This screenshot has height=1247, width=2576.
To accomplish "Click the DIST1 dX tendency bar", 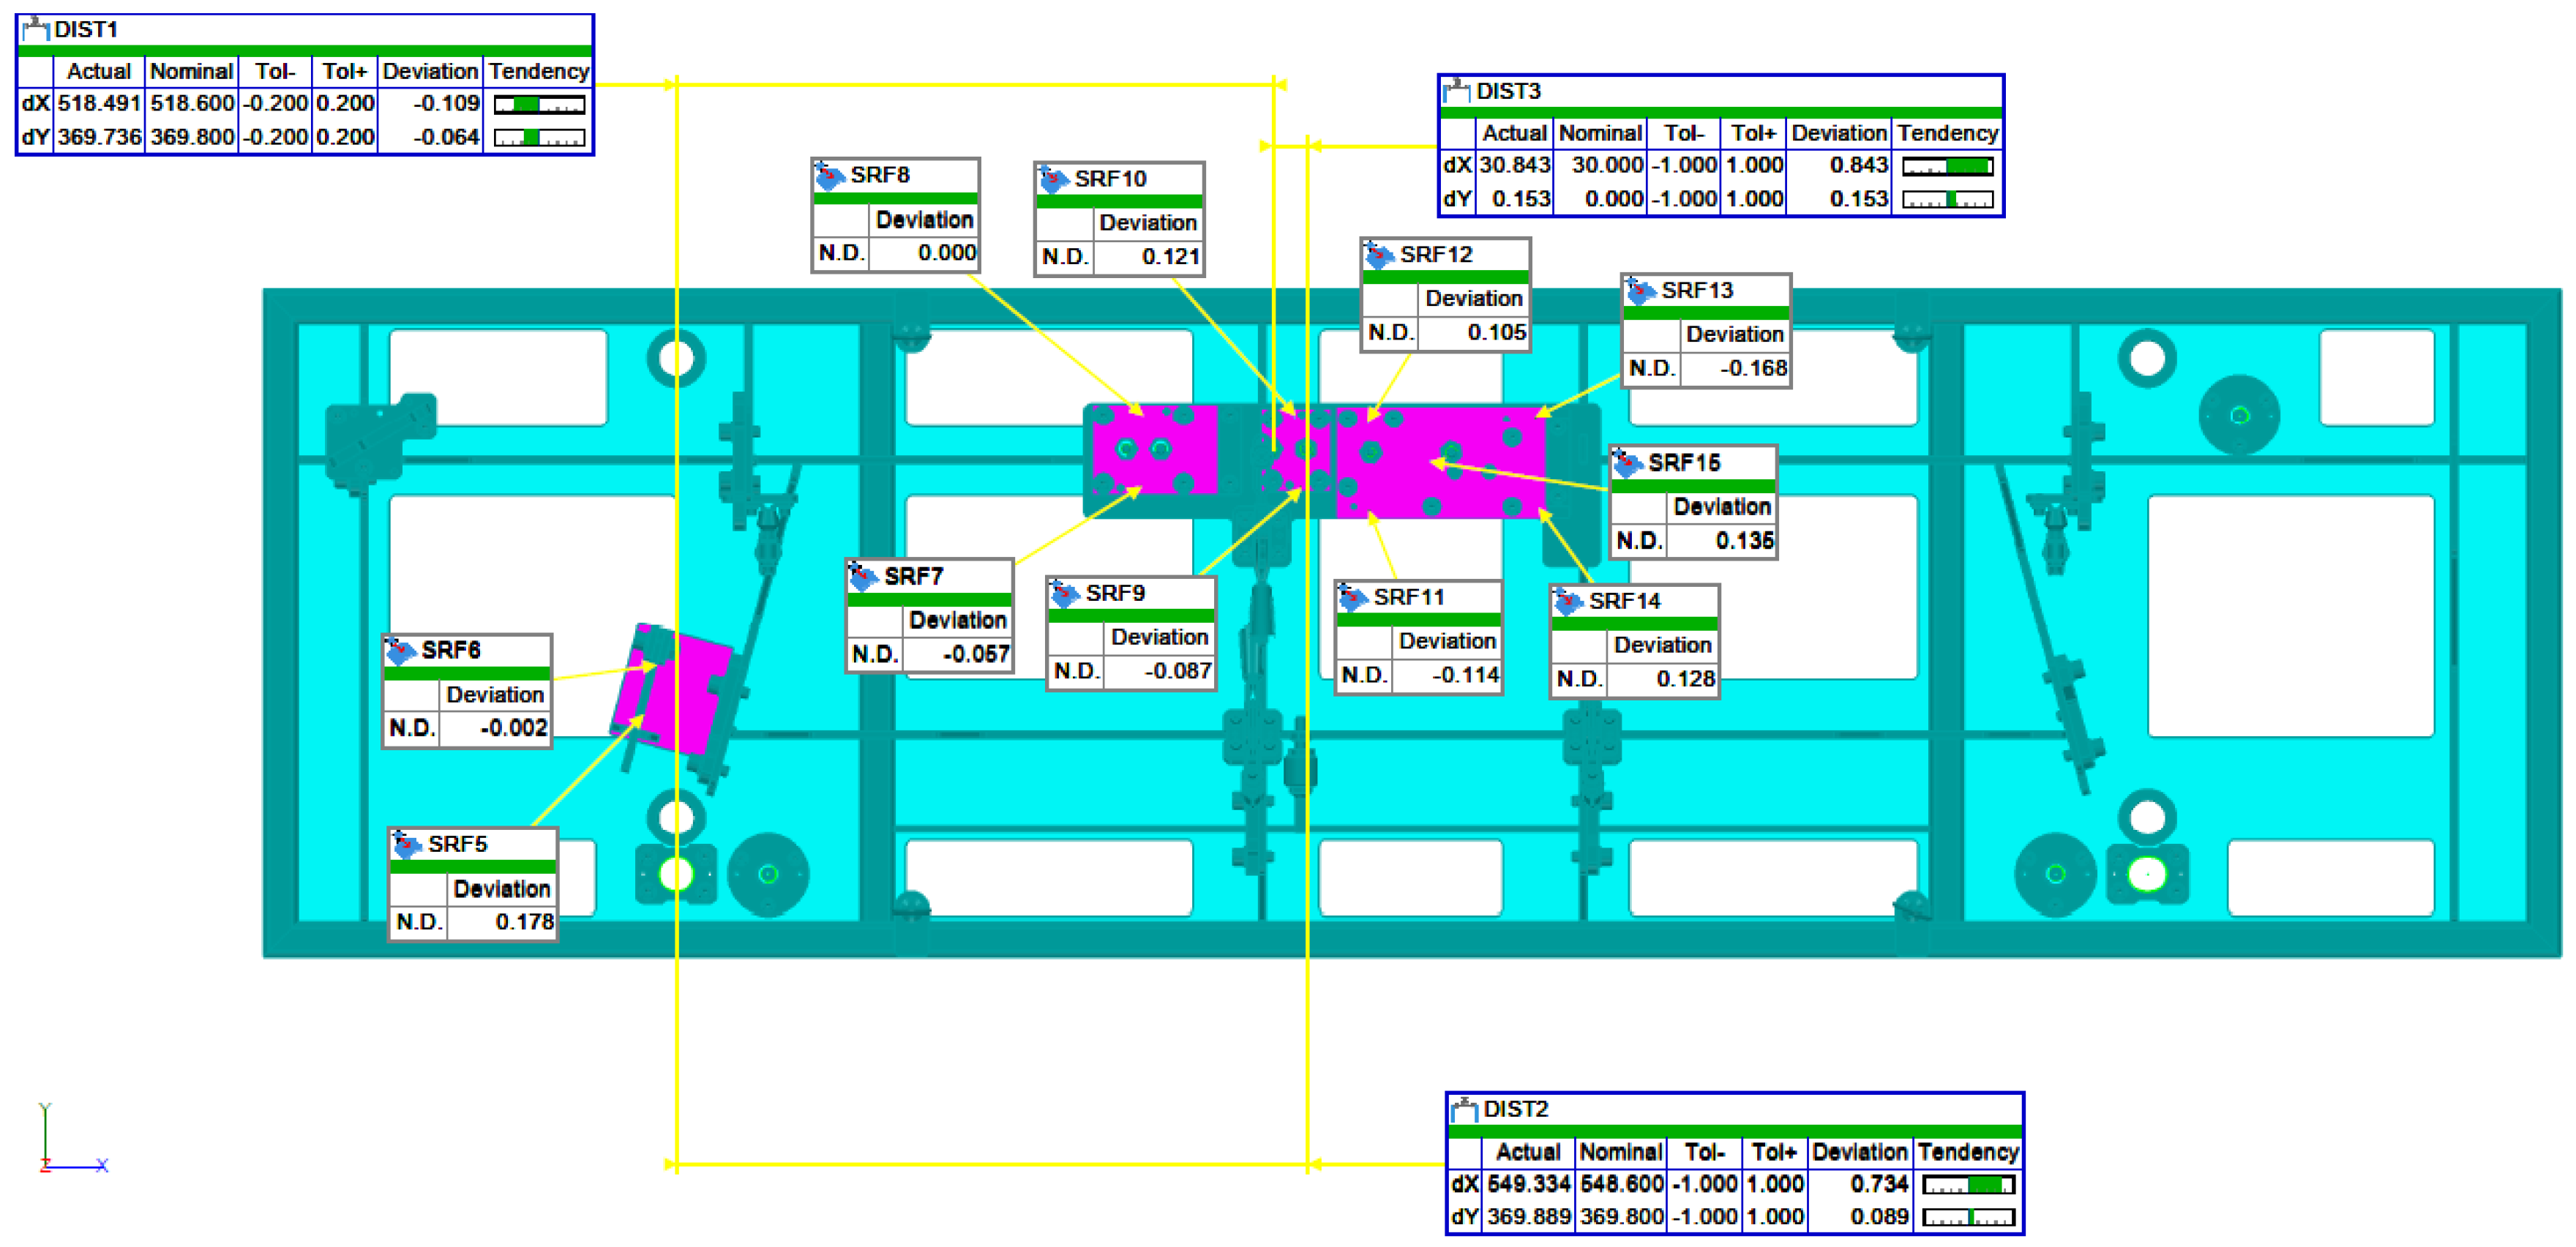I will click(x=539, y=104).
